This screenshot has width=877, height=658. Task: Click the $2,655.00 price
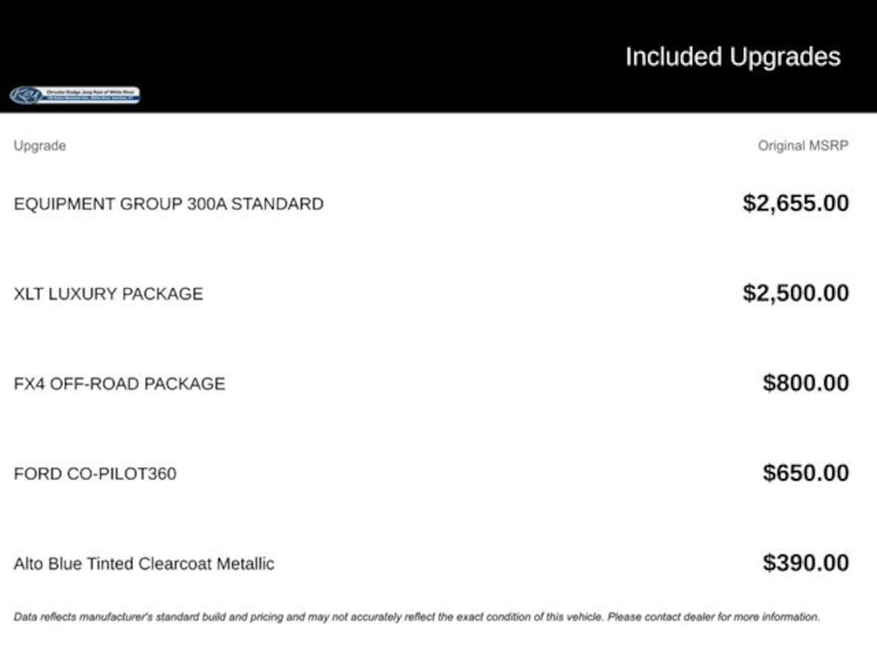[796, 203]
